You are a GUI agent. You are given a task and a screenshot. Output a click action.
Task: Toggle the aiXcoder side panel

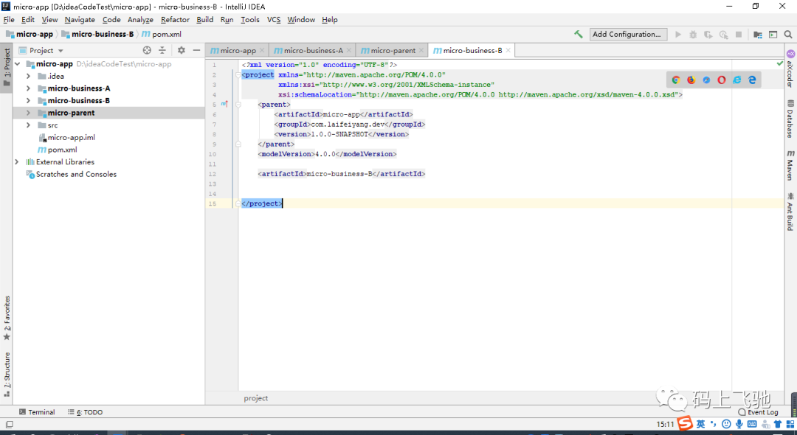pos(790,69)
